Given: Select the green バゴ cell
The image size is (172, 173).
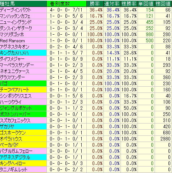Looking at the screenshot, I should point(23,83).
